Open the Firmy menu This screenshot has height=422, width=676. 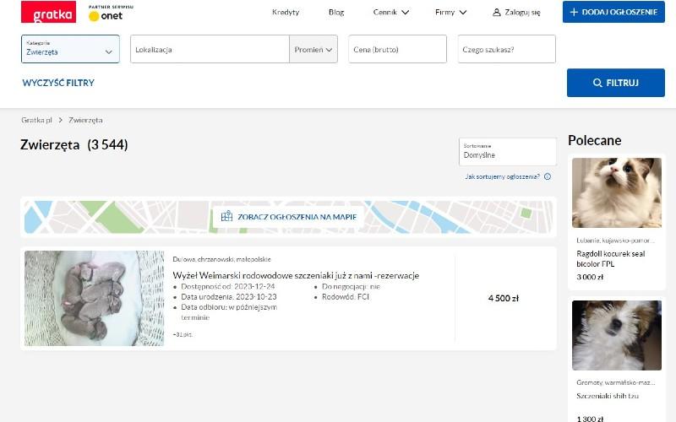[450, 12]
